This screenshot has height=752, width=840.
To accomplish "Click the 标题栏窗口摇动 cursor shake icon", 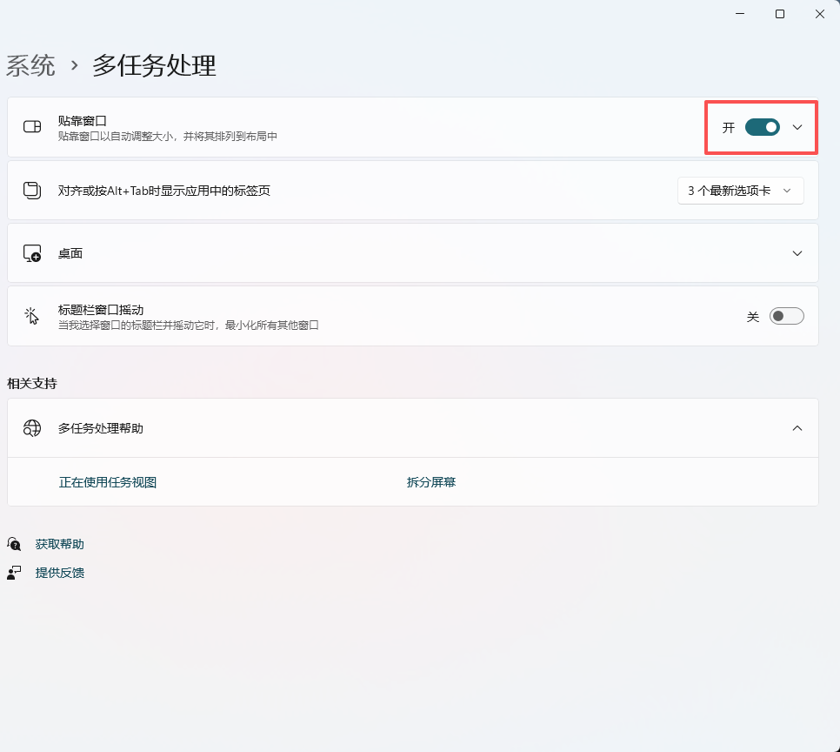I will [x=32, y=316].
